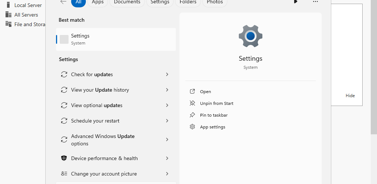Expand the Device performance & health chevron
Image resolution: width=377 pixels, height=184 pixels.
167,158
